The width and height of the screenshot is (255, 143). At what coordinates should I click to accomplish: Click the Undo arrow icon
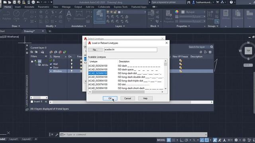pyautogui.click(x=38, y=2)
